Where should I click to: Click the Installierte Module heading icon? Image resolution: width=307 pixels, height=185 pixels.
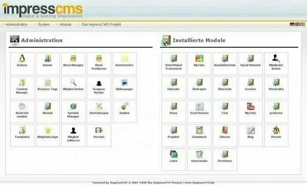[166, 40]
